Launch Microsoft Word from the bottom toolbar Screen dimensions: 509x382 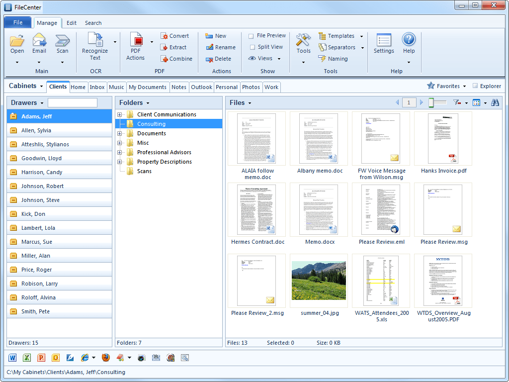coord(12,358)
